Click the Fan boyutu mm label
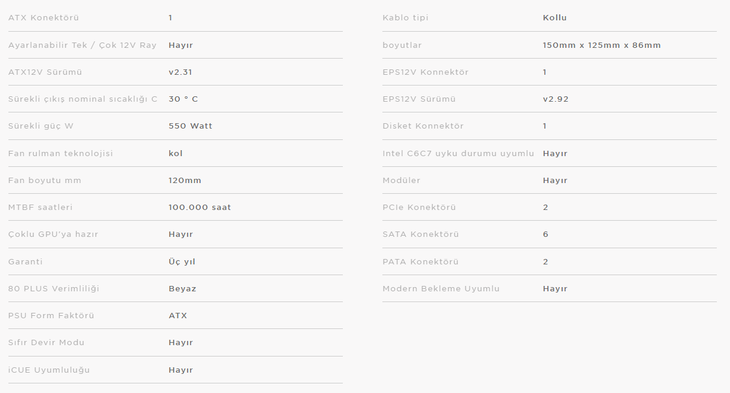730x393 pixels. 45,181
